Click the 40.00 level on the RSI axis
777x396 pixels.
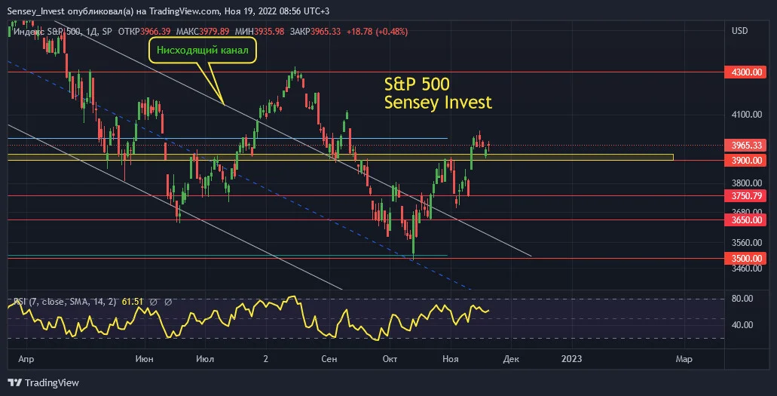pos(742,325)
